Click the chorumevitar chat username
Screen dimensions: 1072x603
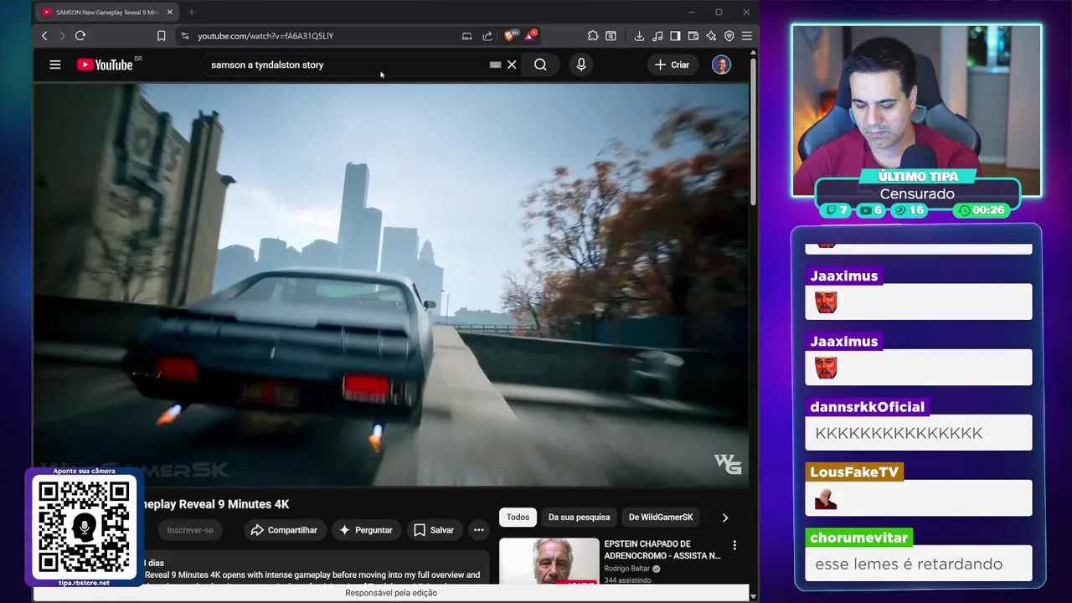click(x=859, y=538)
